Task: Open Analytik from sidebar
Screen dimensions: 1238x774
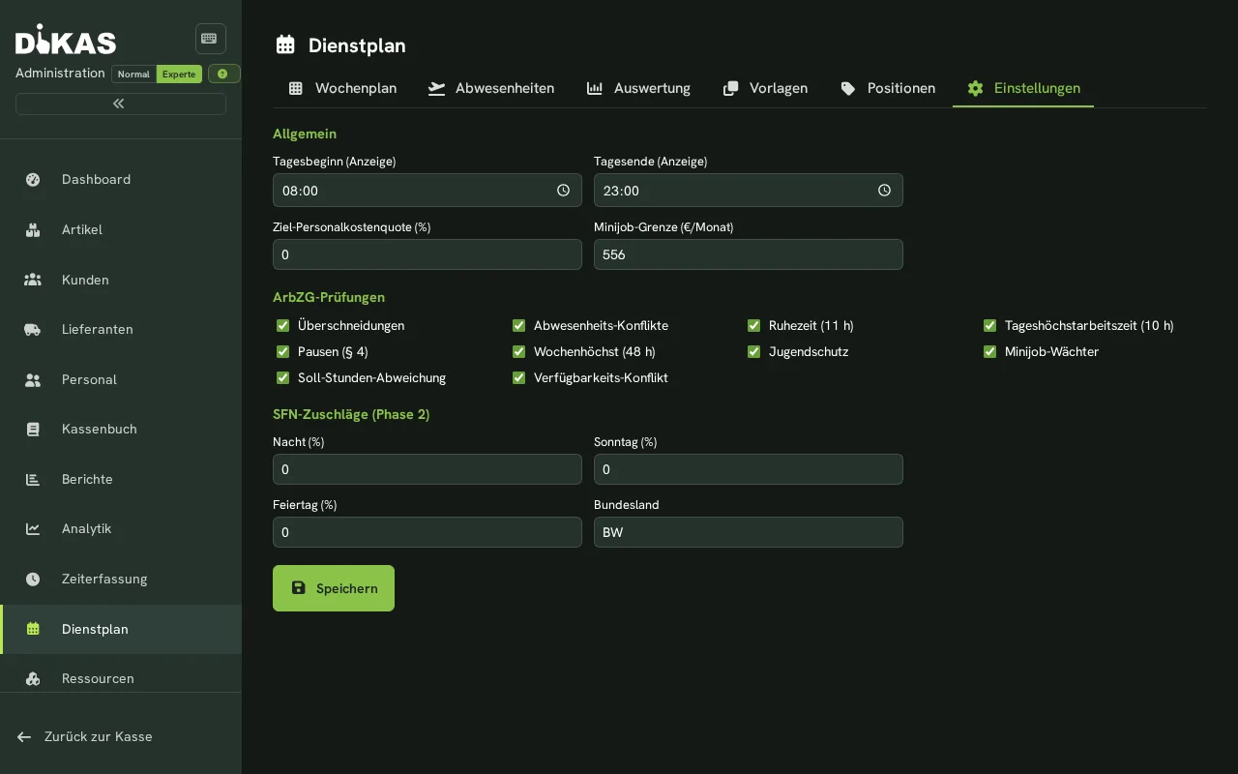Action: coord(121,528)
